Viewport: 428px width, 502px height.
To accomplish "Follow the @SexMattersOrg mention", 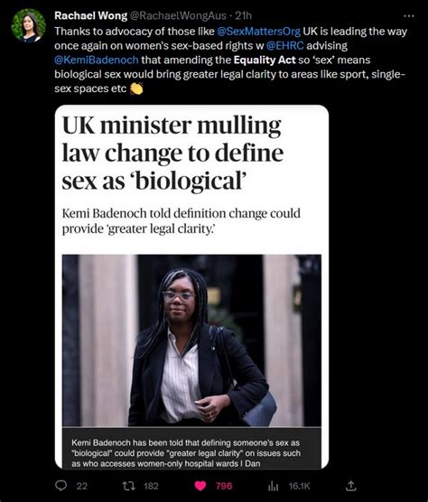I will pyautogui.click(x=258, y=32).
